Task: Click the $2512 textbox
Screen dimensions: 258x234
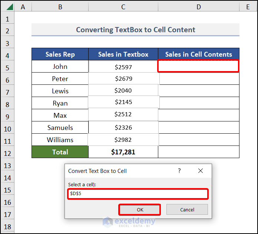Action: pos(123,114)
